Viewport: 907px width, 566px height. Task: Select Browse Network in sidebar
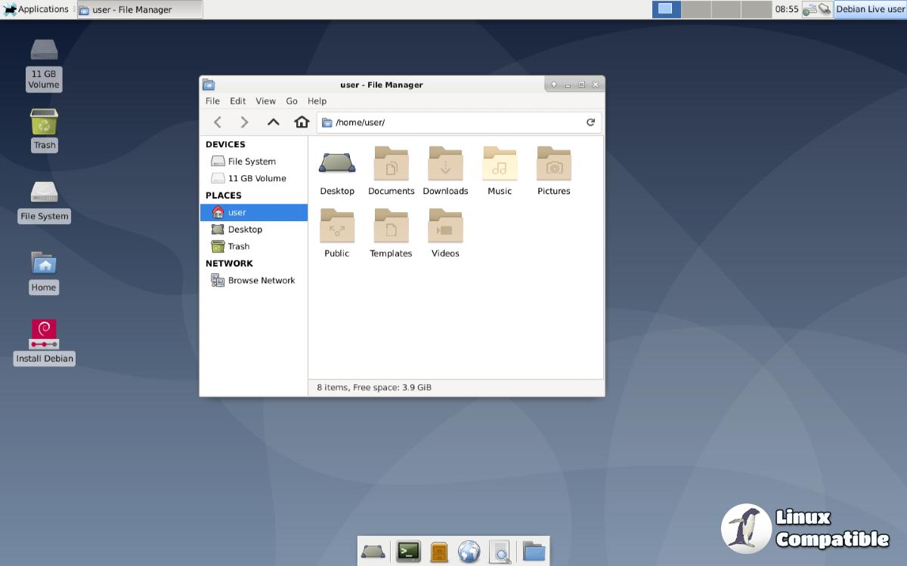coord(261,281)
